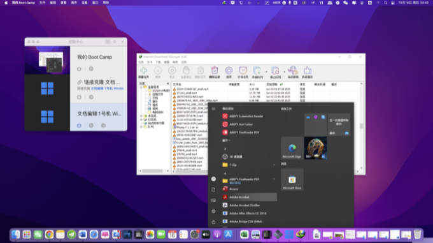Image resolution: width=433 pixels, height=243 pixels.
Task: Open the 查看 menu in IDM
Action: [x=167, y=63]
